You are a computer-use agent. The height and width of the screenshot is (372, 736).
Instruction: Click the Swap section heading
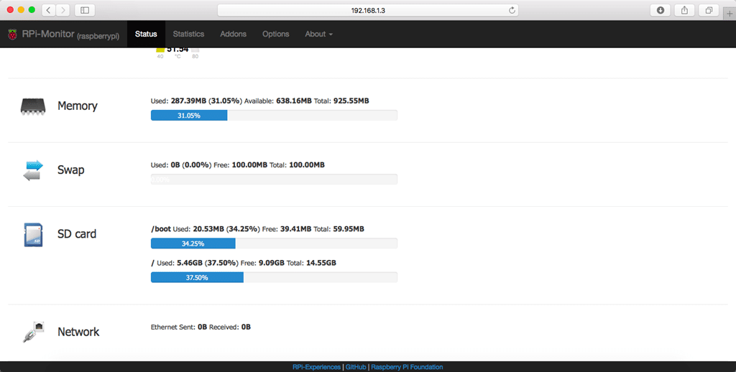pyautogui.click(x=71, y=169)
